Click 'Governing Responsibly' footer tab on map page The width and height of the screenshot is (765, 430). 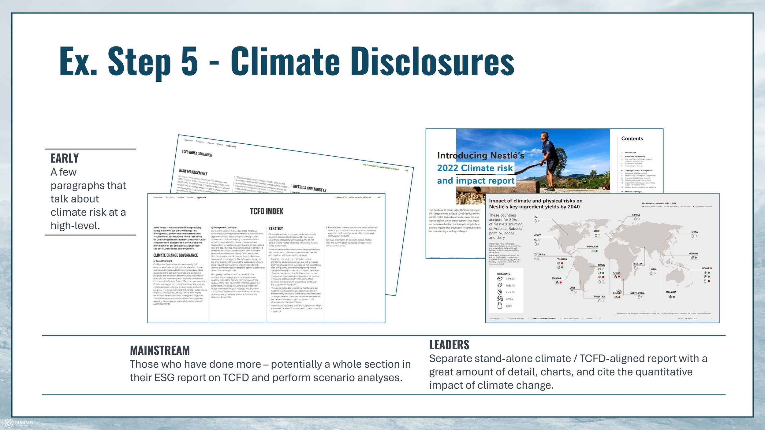pos(515,319)
